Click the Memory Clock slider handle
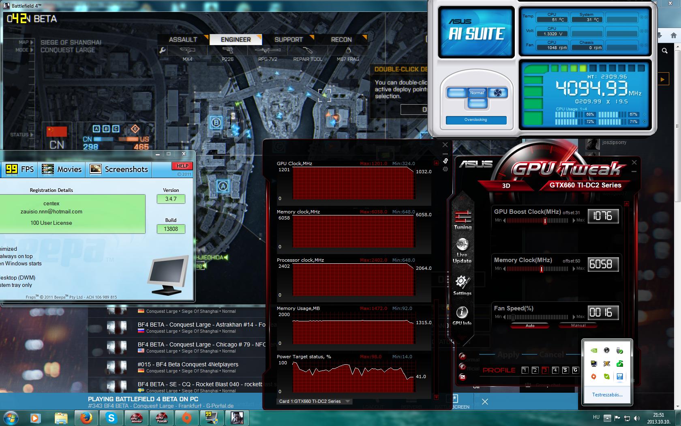The image size is (681, 426). (x=541, y=269)
